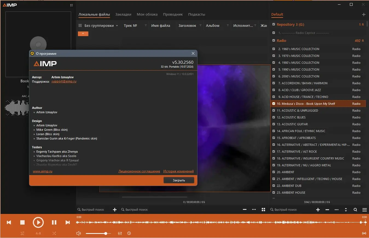The image size is (369, 238).
Task: Open the www.aimp.ru website link
Action: (x=42, y=171)
